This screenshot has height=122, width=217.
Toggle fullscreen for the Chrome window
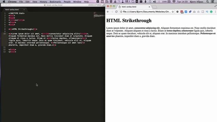[x=216, y=6]
